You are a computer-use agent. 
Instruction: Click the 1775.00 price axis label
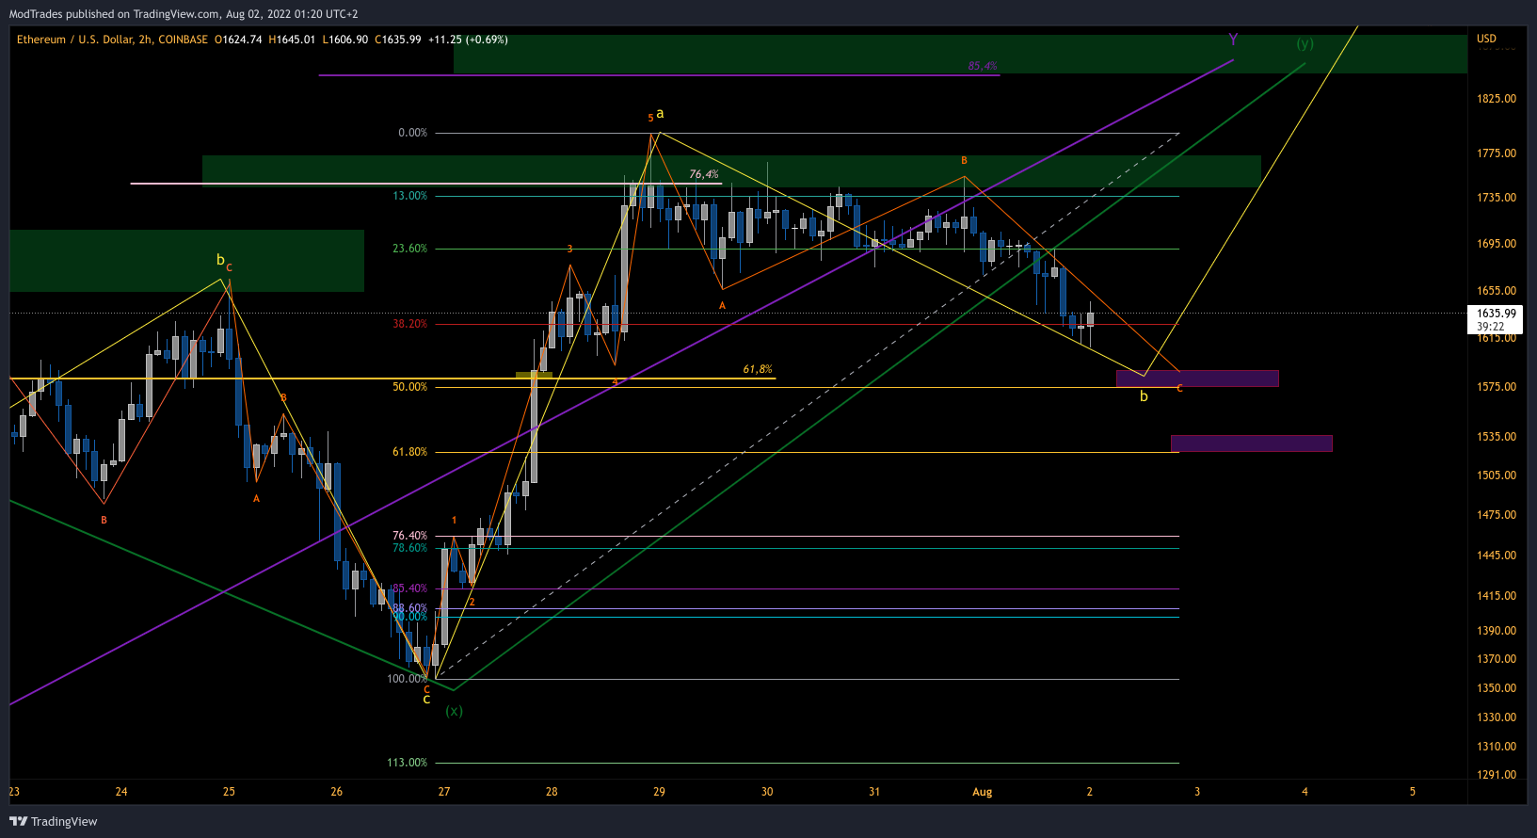(1496, 153)
